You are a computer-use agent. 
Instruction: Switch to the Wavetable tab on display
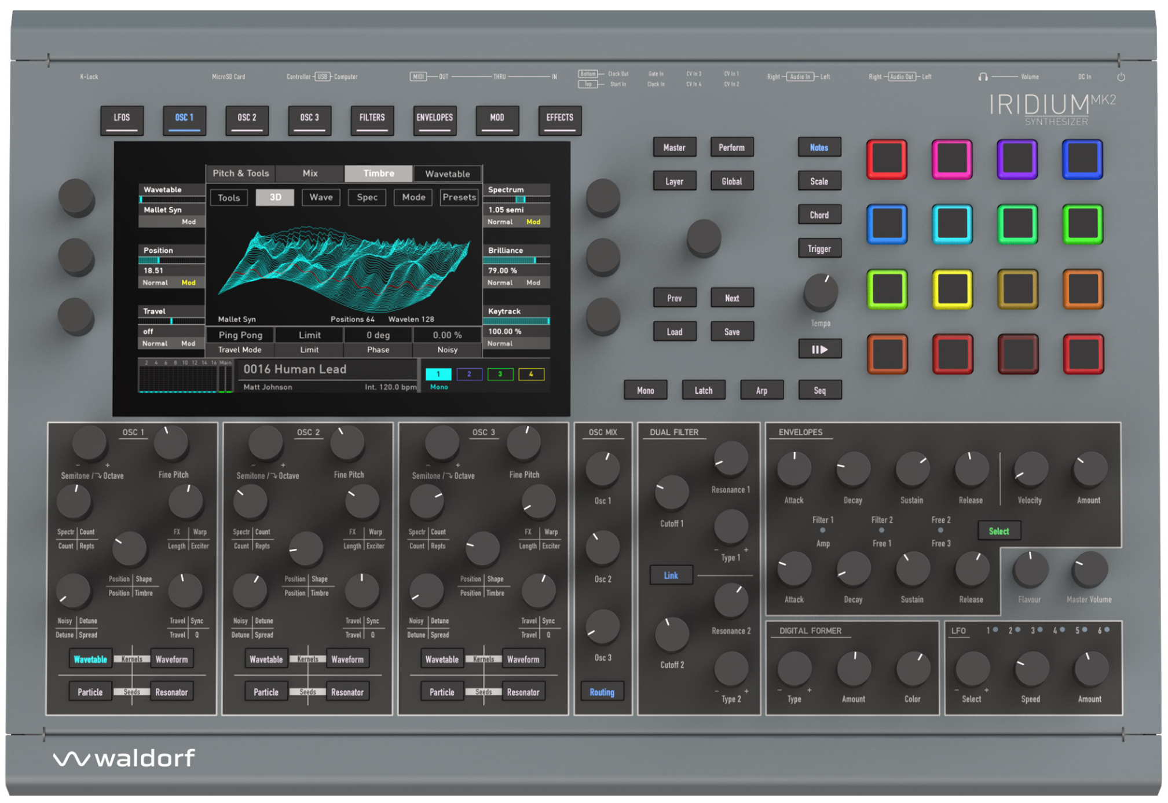click(x=447, y=174)
